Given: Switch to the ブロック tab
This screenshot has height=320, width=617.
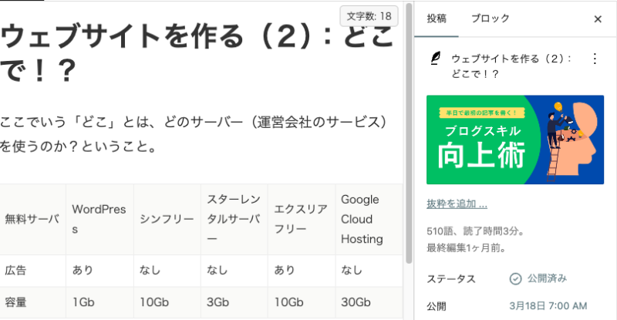Looking at the screenshot, I should coord(491,19).
